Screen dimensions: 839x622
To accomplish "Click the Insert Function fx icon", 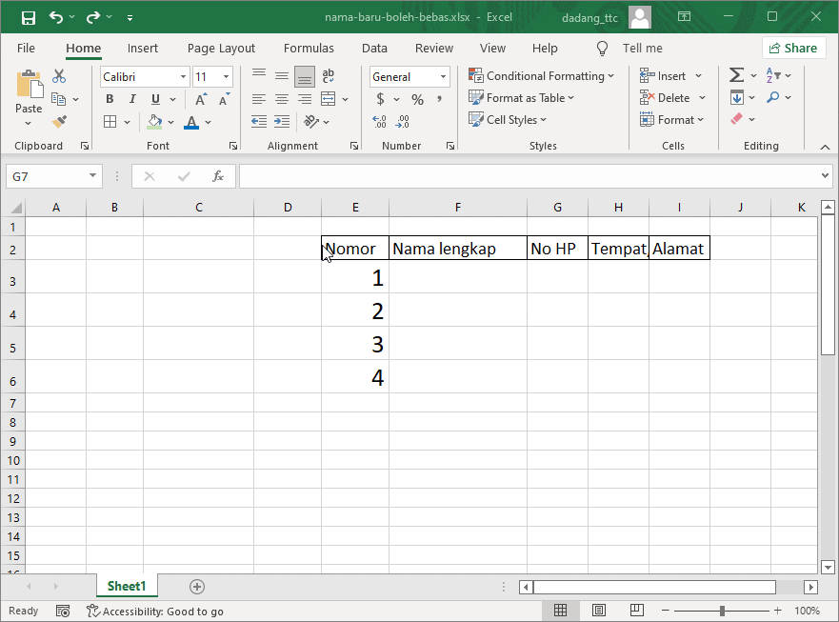I will [x=217, y=176].
